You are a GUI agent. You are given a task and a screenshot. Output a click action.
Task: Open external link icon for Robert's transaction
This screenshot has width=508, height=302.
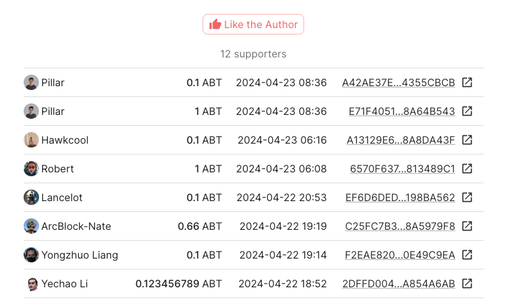pyautogui.click(x=467, y=169)
